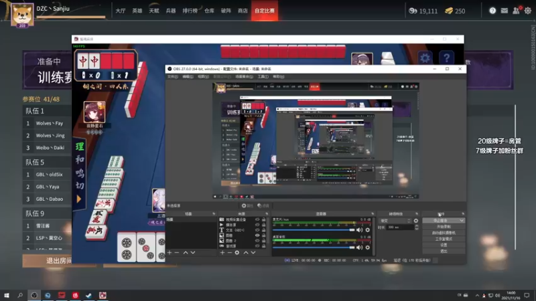Toggle visibility eye of 文本 (GDI+) source
Screen dimensions: 536x301
257,230
